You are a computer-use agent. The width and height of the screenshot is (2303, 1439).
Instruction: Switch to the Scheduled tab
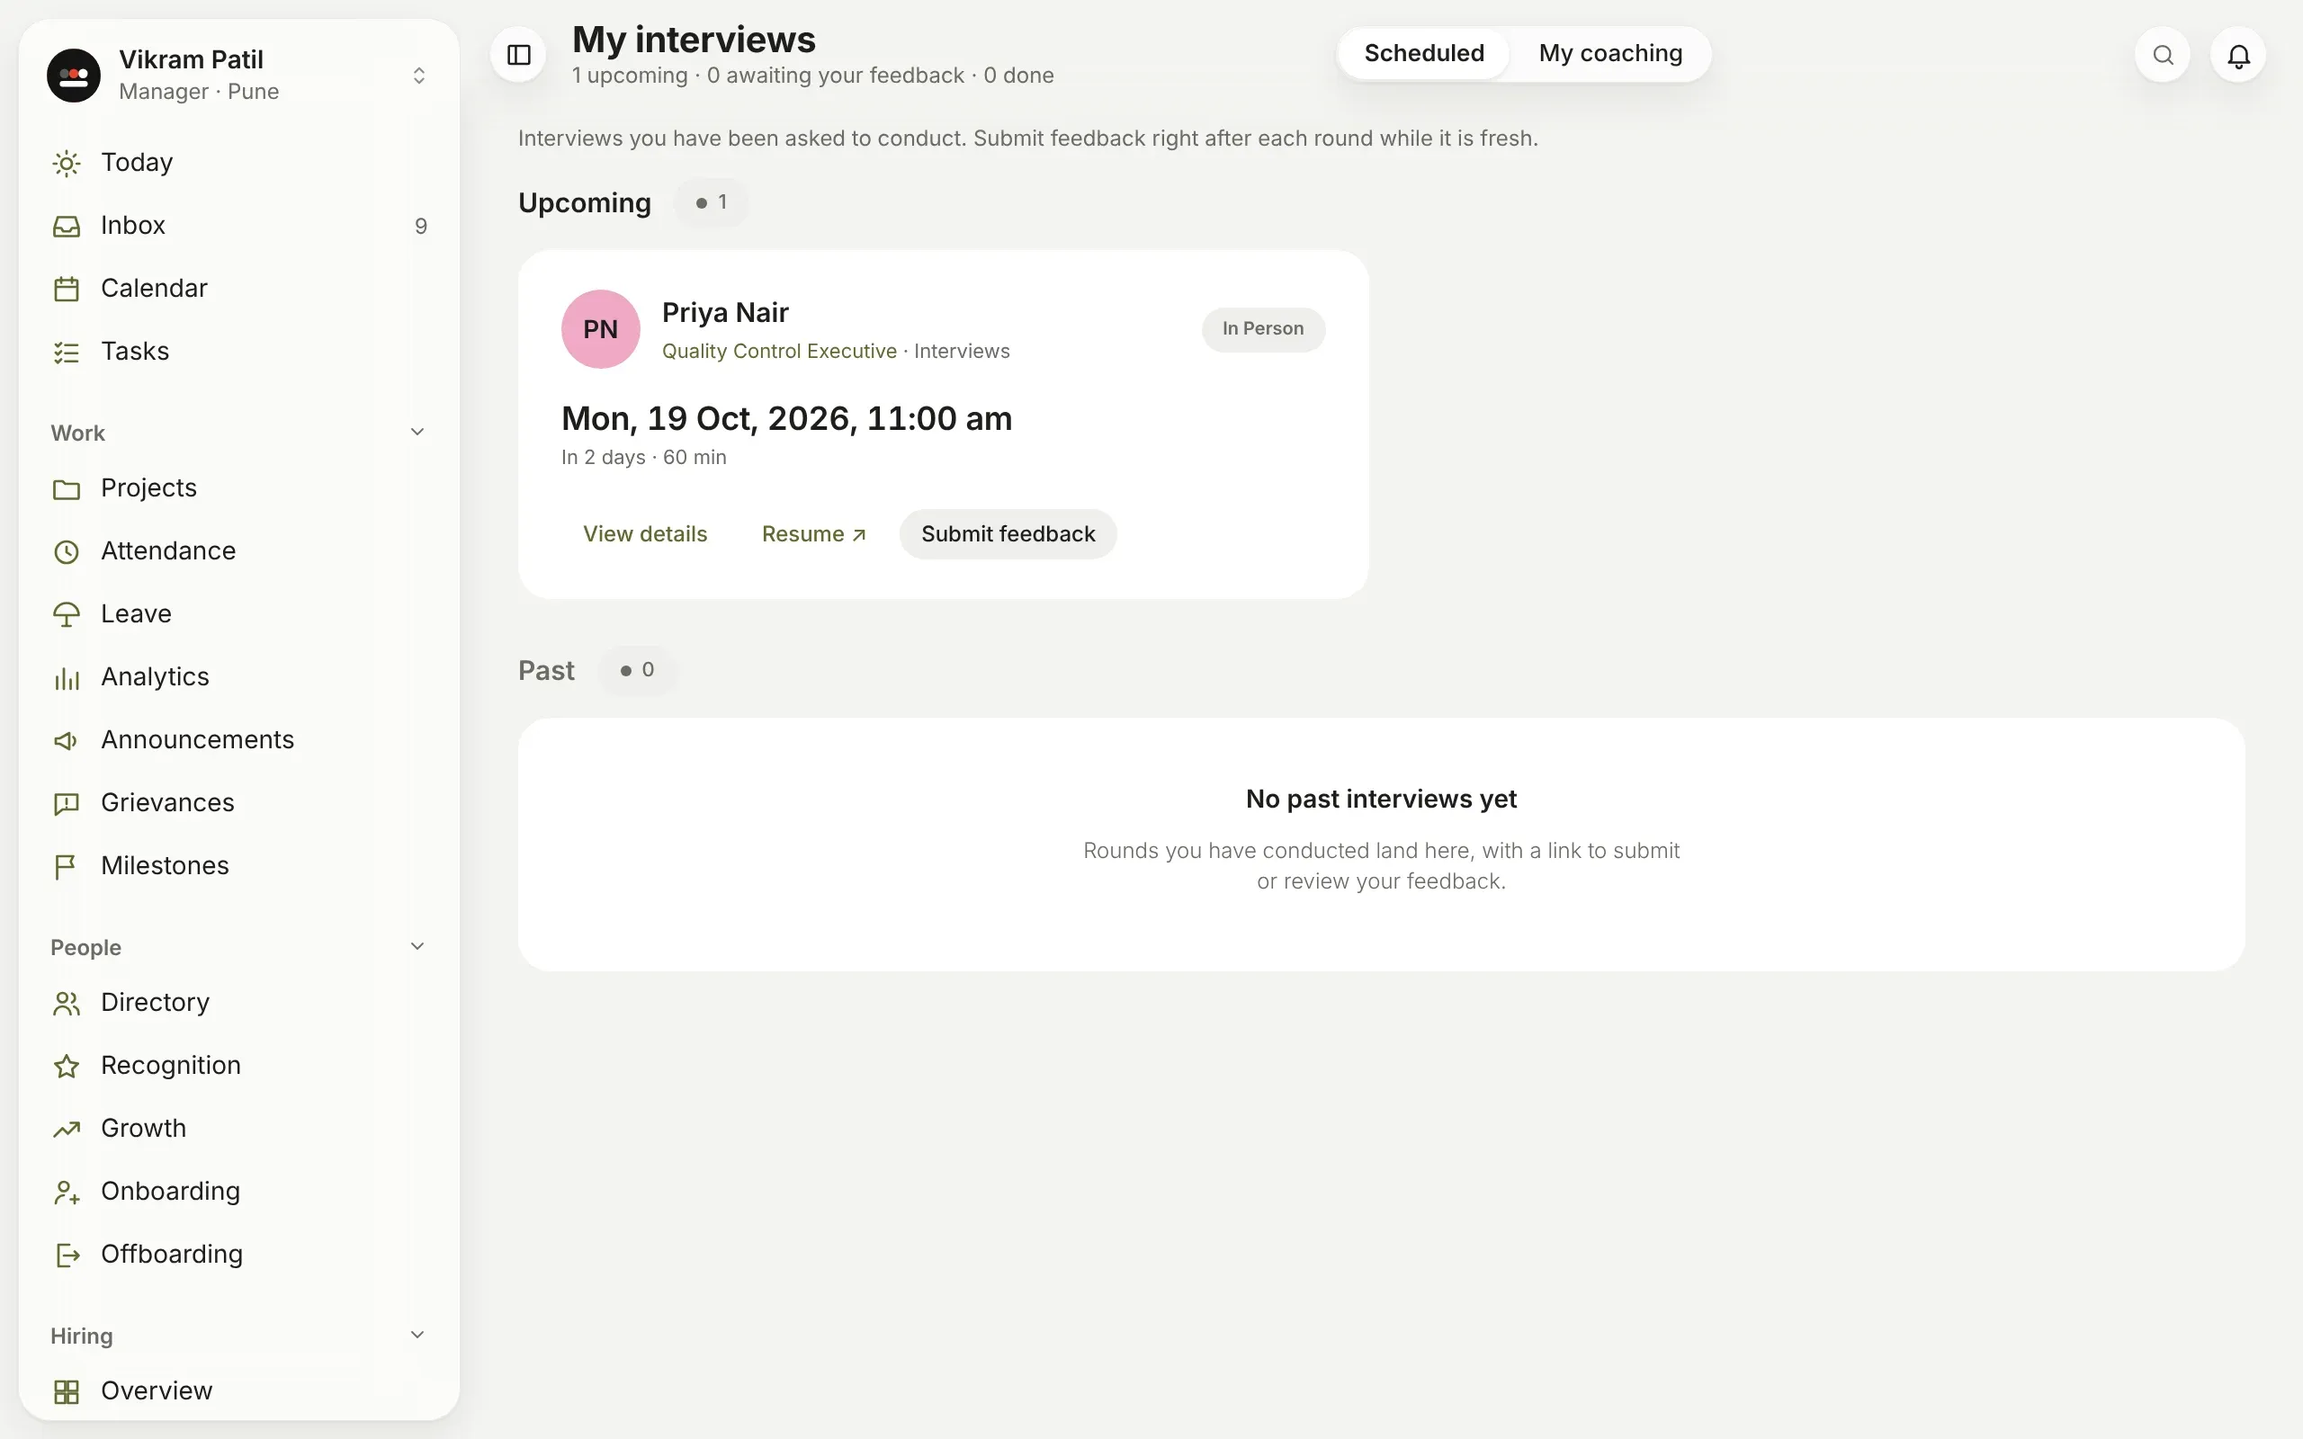(x=1424, y=53)
